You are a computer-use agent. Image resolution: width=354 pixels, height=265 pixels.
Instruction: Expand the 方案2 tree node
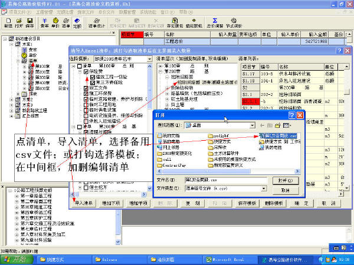coord(11,100)
